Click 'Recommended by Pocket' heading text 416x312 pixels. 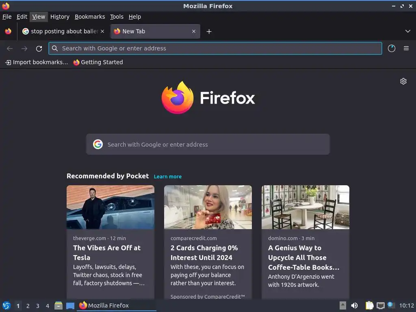tap(108, 176)
